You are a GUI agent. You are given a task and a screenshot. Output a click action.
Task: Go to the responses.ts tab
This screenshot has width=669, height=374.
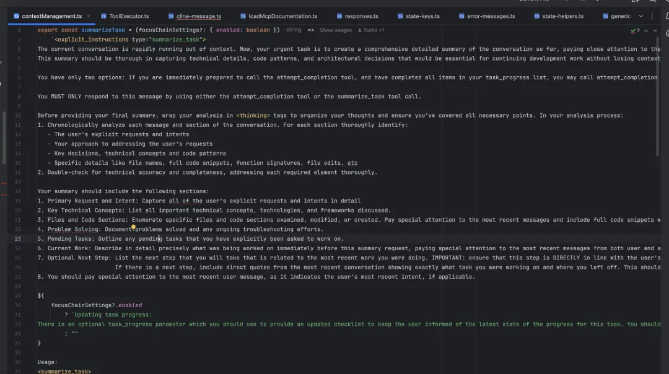361,16
